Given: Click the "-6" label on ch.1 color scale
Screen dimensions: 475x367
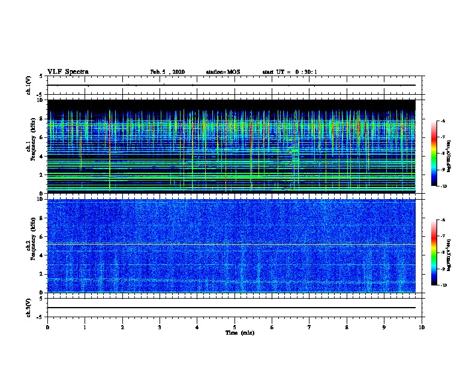Looking at the screenshot, I should pyautogui.click(x=442, y=121).
